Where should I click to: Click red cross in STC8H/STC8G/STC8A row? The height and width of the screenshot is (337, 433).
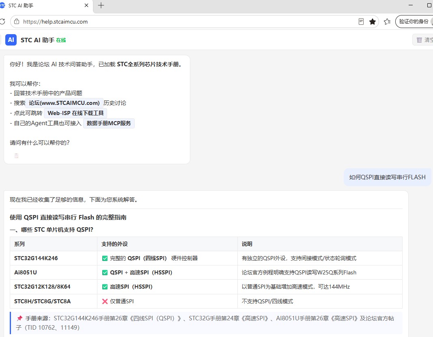(105, 301)
